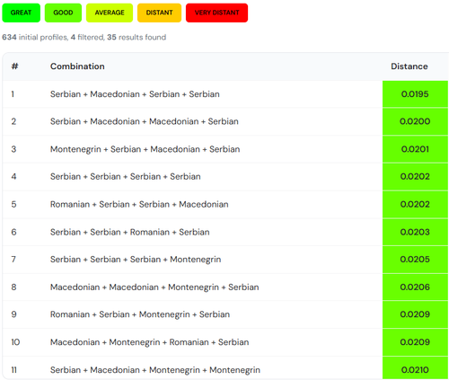Select Serbian + Macedonian + Montenegrin + Montenegrin row
Image resolution: width=449 pixels, height=380 pixels.
(x=225, y=368)
